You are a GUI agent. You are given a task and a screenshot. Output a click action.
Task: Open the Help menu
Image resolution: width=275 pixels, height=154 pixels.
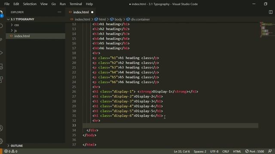[89, 4]
